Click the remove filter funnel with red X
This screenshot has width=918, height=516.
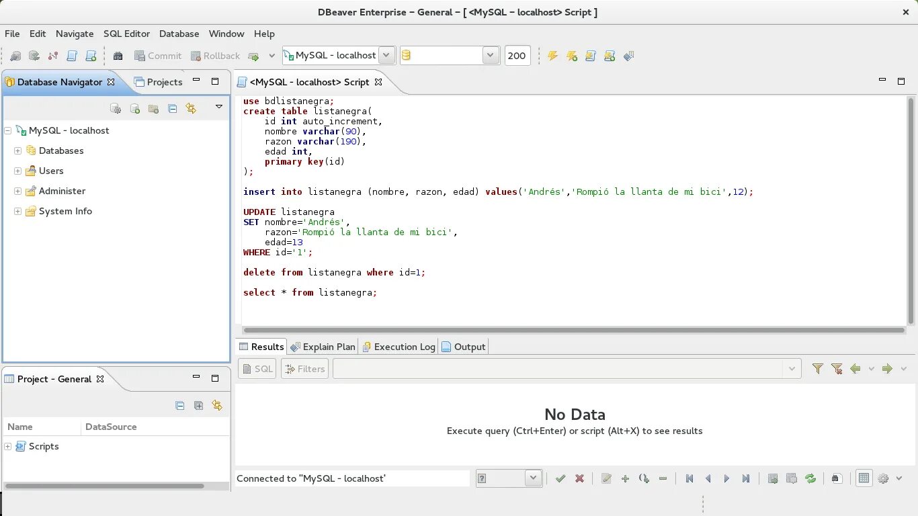(837, 369)
